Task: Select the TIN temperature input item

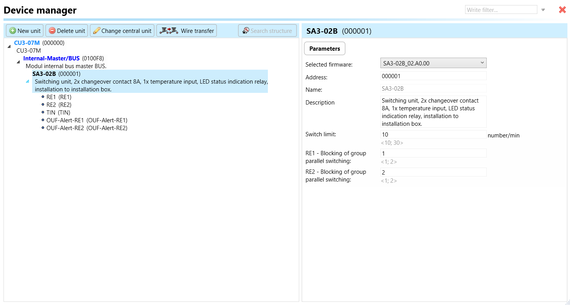Action: 58,113
